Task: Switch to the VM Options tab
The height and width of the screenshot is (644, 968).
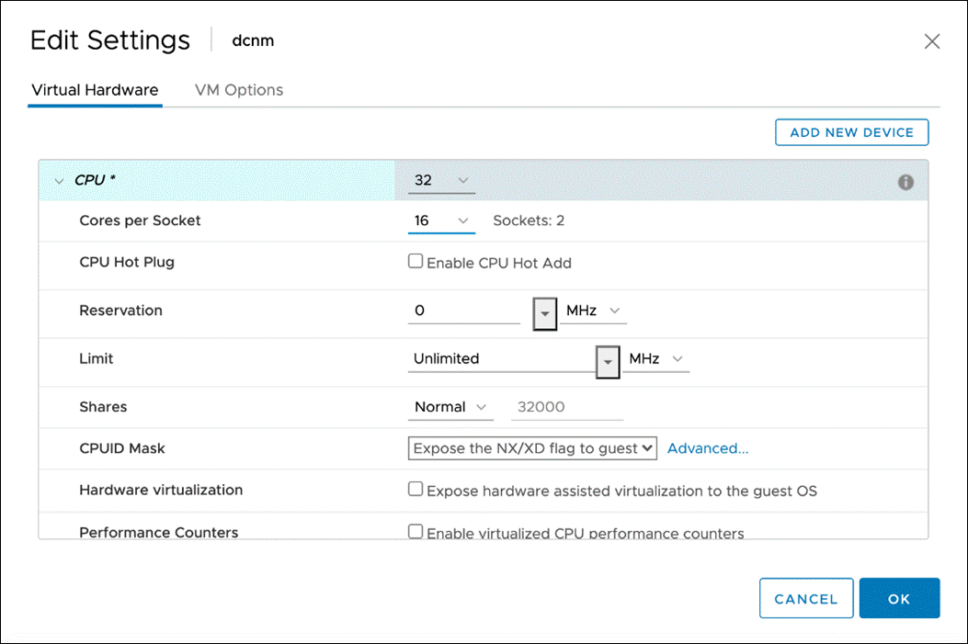Action: 238,90
